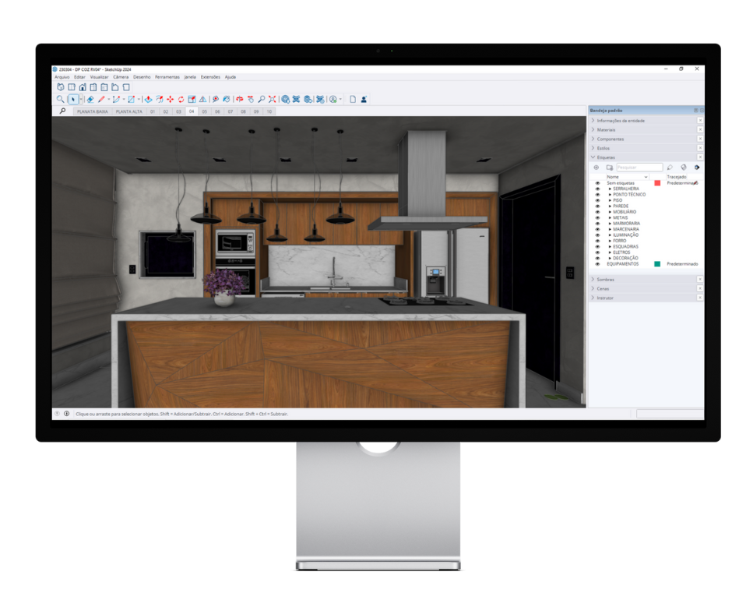The image size is (732, 614).
Task: Activate the red four-arrow Move tool
Action: [170, 100]
